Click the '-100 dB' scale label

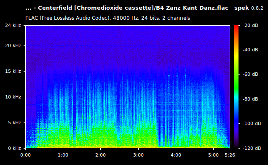tap(252, 123)
